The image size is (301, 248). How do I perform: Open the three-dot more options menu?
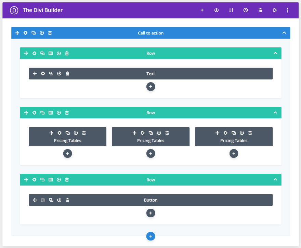[287, 10]
